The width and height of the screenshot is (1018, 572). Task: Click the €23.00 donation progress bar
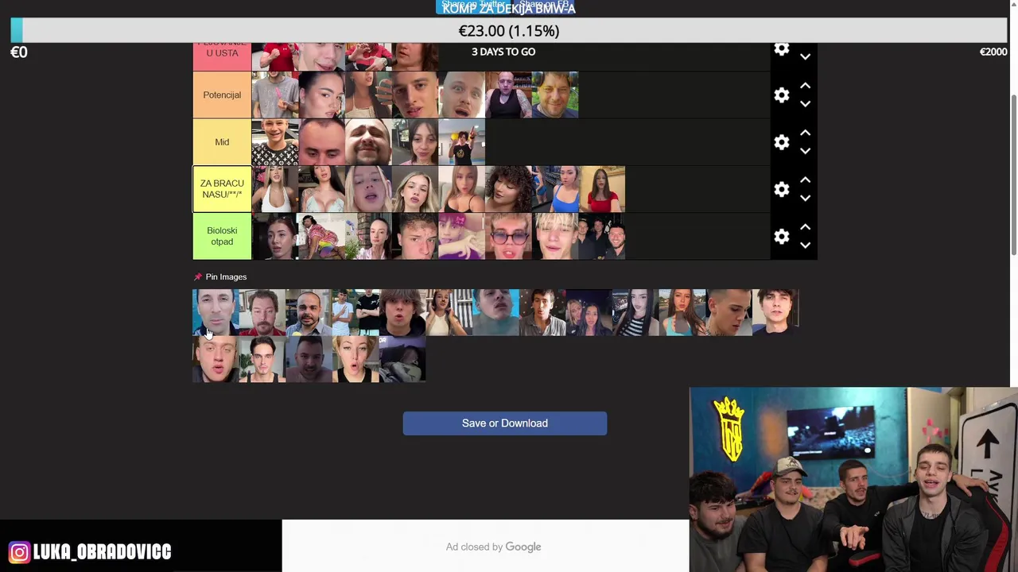tap(509, 30)
